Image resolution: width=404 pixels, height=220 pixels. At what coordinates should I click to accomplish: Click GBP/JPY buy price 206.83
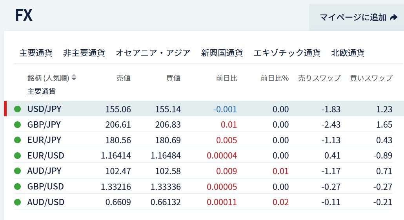click(x=168, y=124)
